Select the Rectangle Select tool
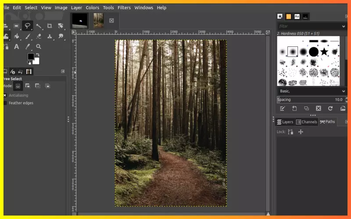Viewport: 351px width, 219px height. pos(16,26)
